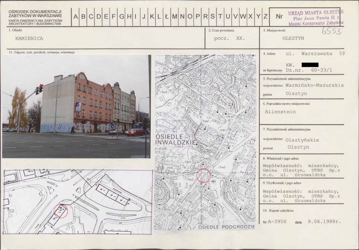Image resolution: width=359 pixels, height=250 pixels.
Task: Open the tenement building photograph
Action: 76,106
